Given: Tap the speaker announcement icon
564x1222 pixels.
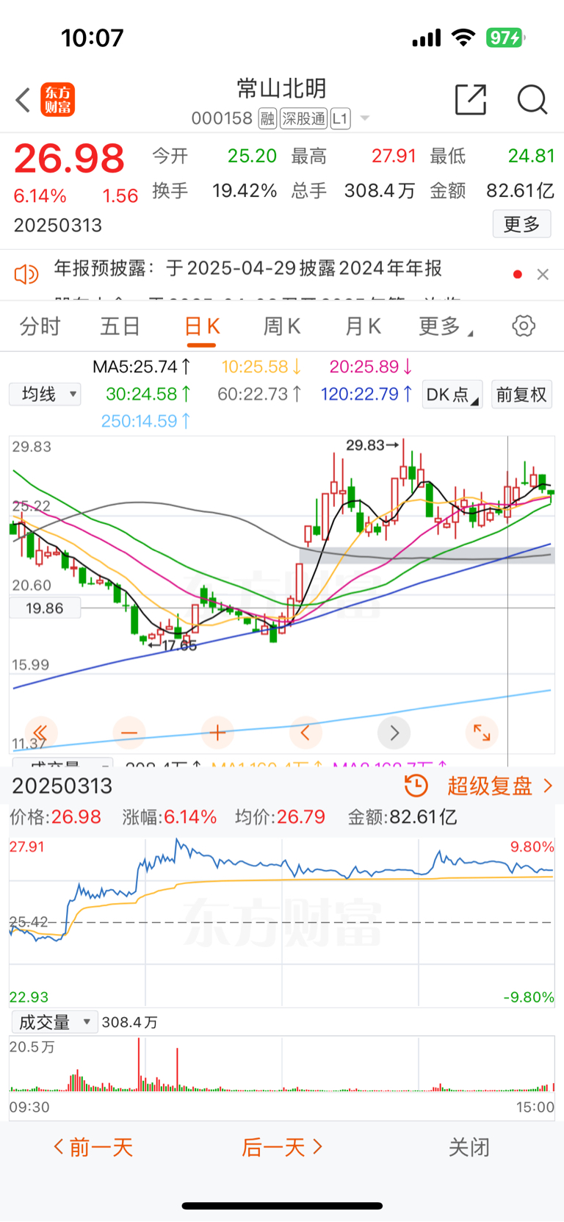Looking at the screenshot, I should click(26, 274).
